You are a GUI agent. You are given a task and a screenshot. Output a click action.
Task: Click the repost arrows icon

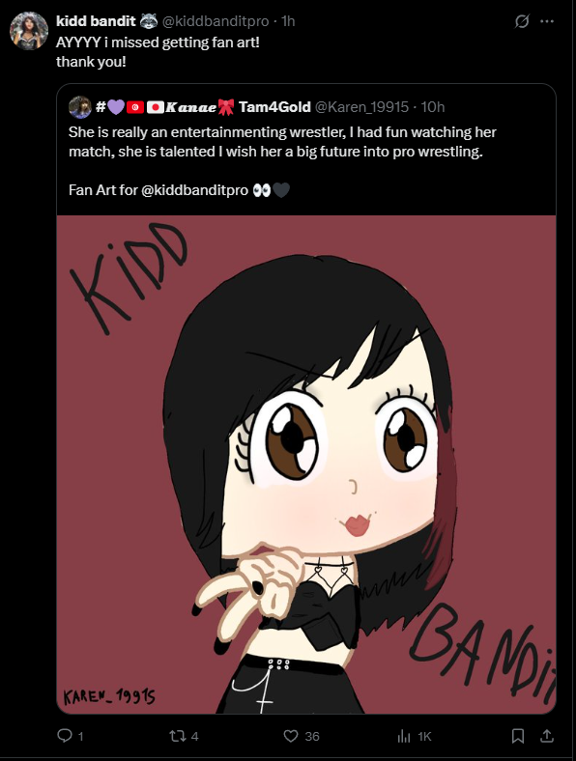[x=177, y=736]
